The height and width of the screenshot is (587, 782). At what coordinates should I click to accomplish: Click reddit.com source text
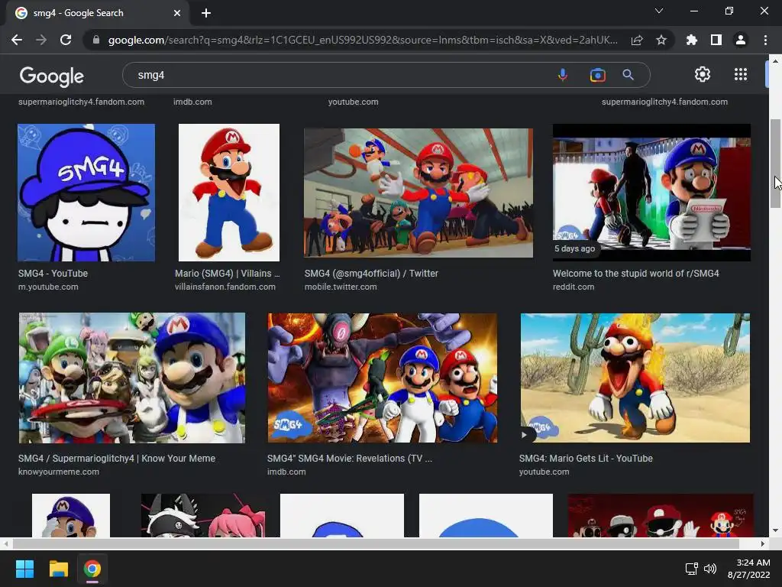click(x=574, y=287)
